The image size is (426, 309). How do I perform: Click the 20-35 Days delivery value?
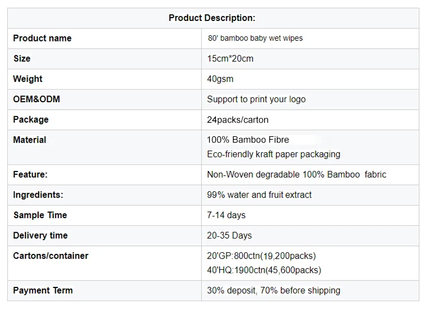229,236
